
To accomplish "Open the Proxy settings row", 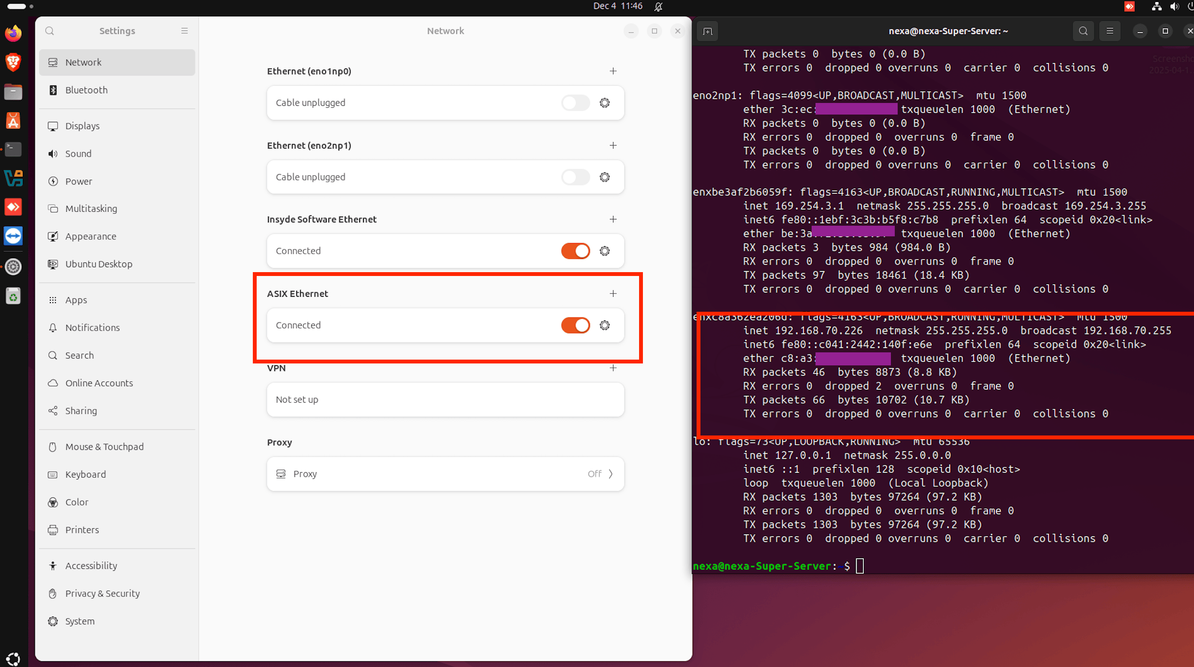I will point(445,474).
